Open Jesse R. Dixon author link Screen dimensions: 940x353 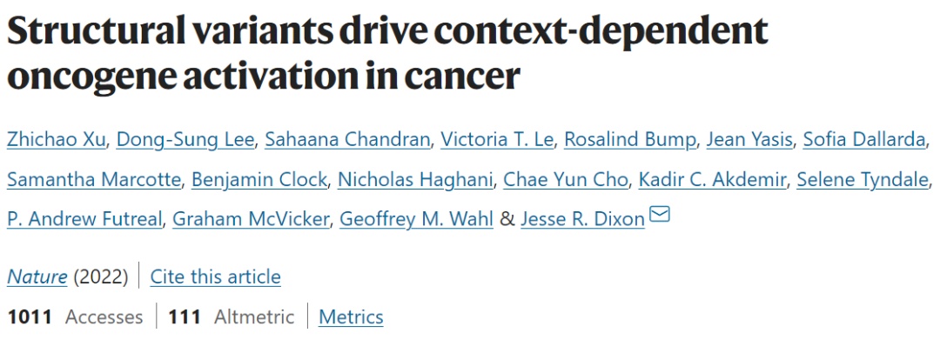point(582,219)
